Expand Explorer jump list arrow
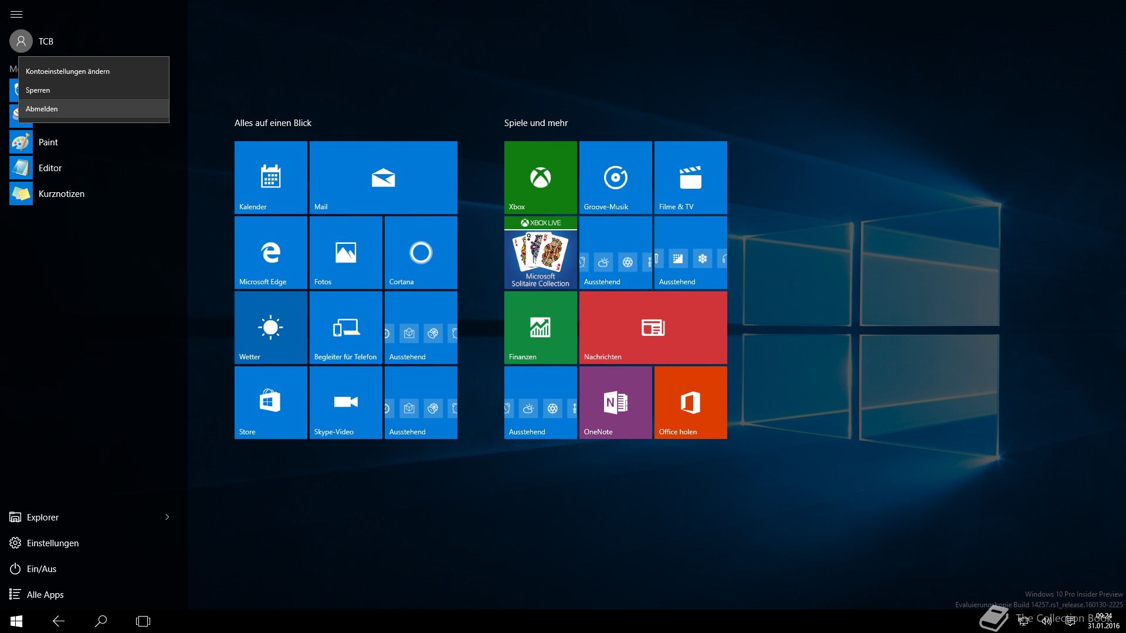The height and width of the screenshot is (633, 1126). [167, 517]
